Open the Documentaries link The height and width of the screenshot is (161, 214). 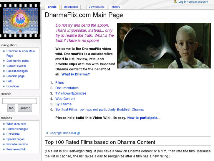coord(67,88)
